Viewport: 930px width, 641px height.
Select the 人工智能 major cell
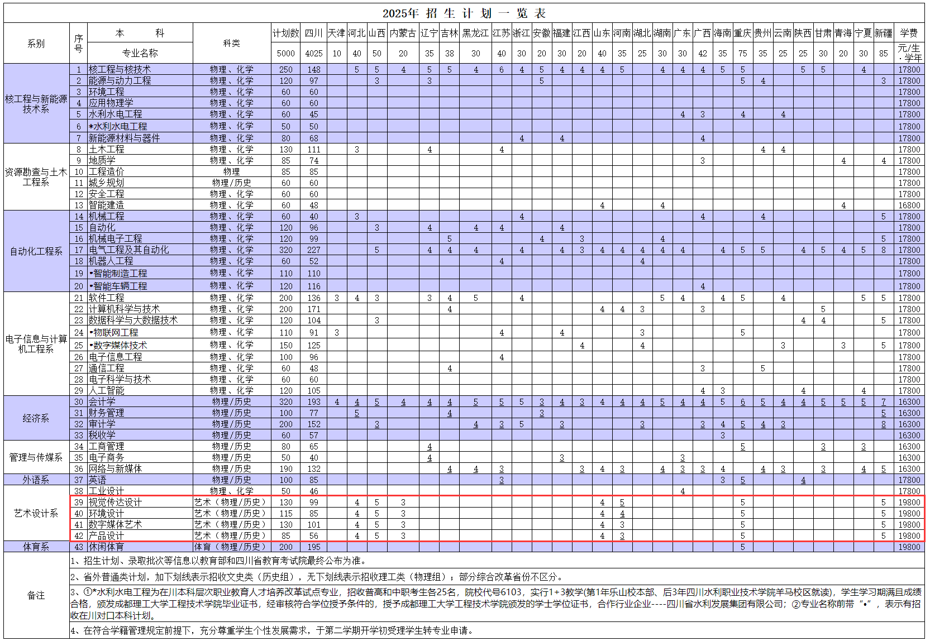140,391
